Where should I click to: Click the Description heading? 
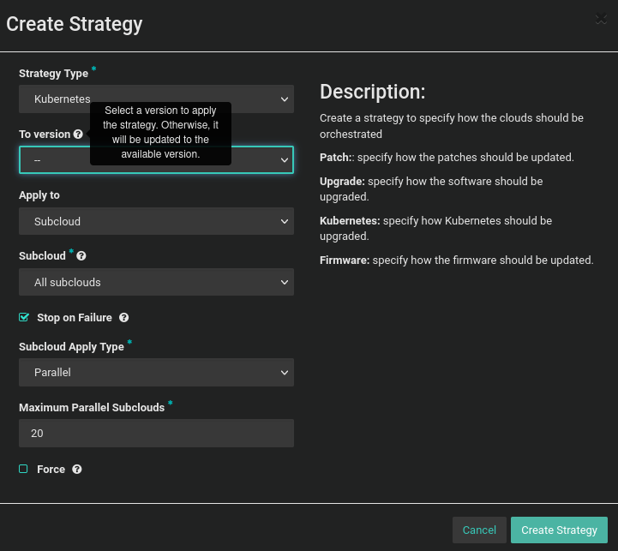(372, 93)
